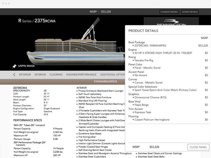Viewport: 211px width, 158px height.
Task: Click the Napa Beige base vinyl entry
Action: point(141,105)
